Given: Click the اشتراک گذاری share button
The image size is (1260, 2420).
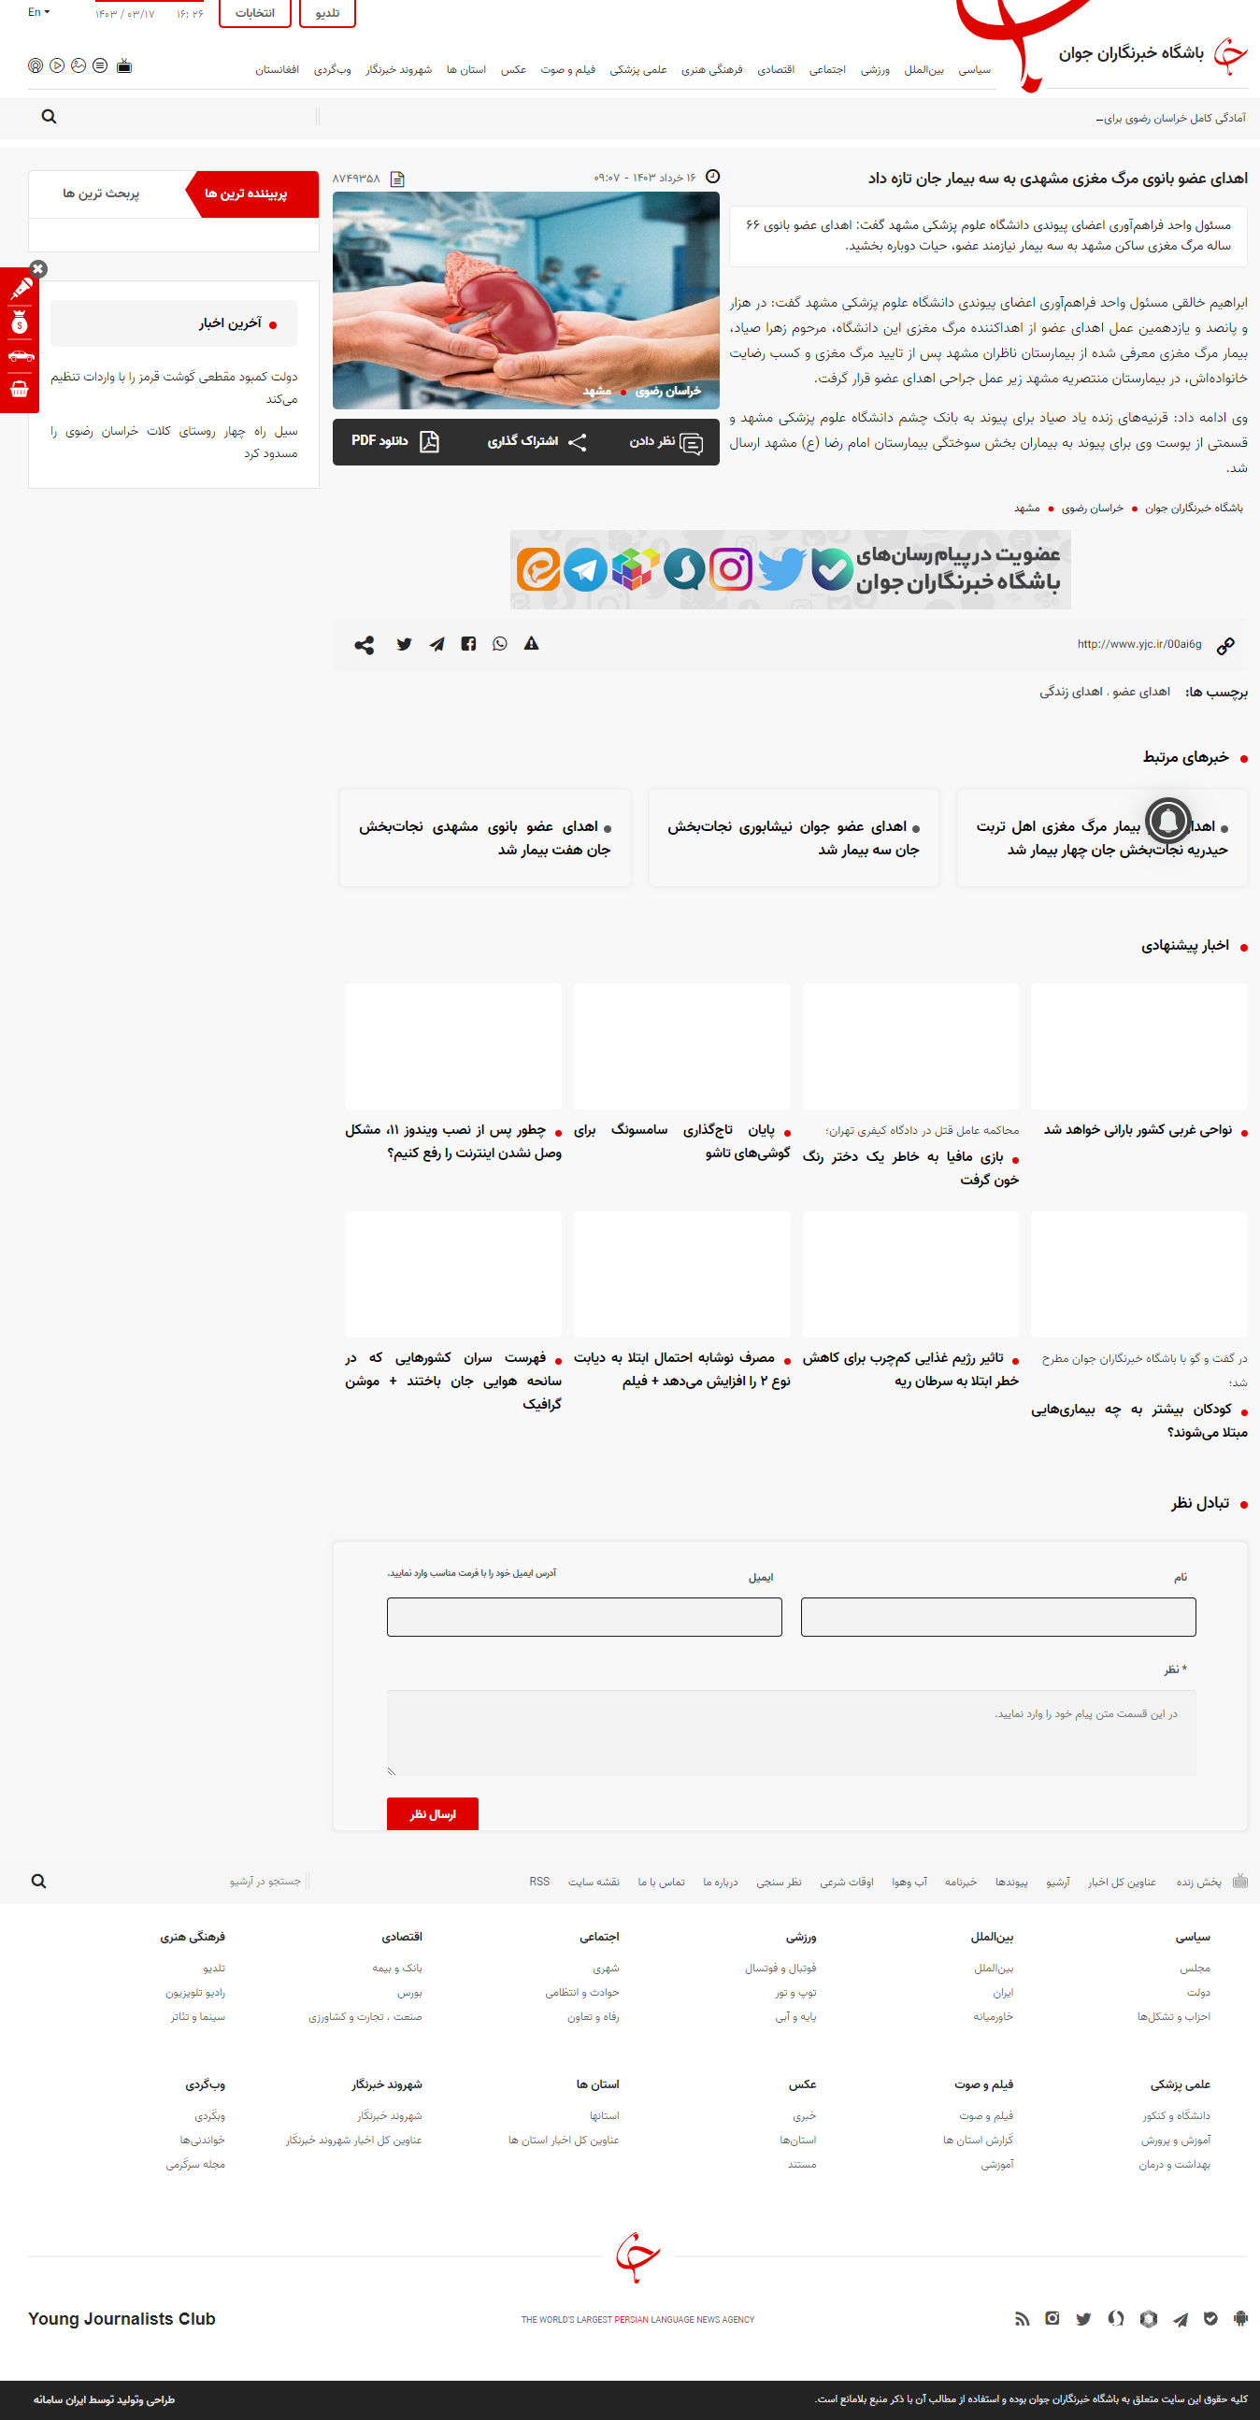Looking at the screenshot, I should (x=537, y=441).
